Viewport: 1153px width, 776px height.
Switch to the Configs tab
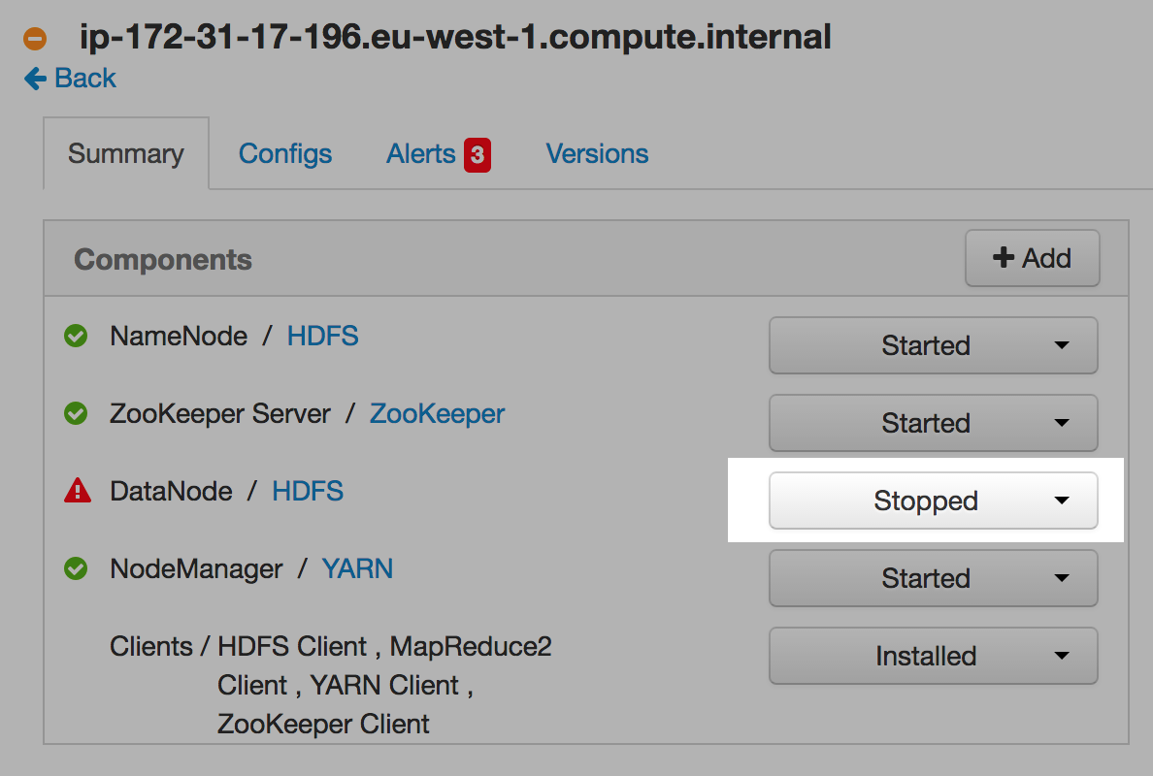pos(285,154)
